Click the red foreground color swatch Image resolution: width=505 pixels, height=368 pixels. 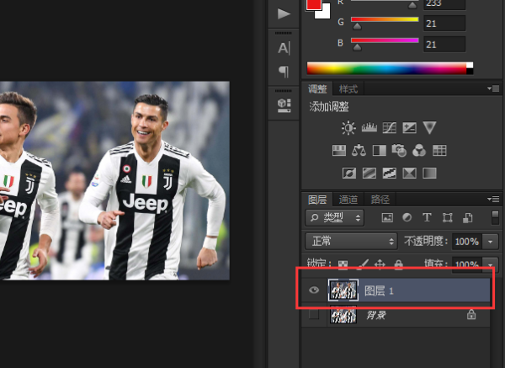coord(314,4)
